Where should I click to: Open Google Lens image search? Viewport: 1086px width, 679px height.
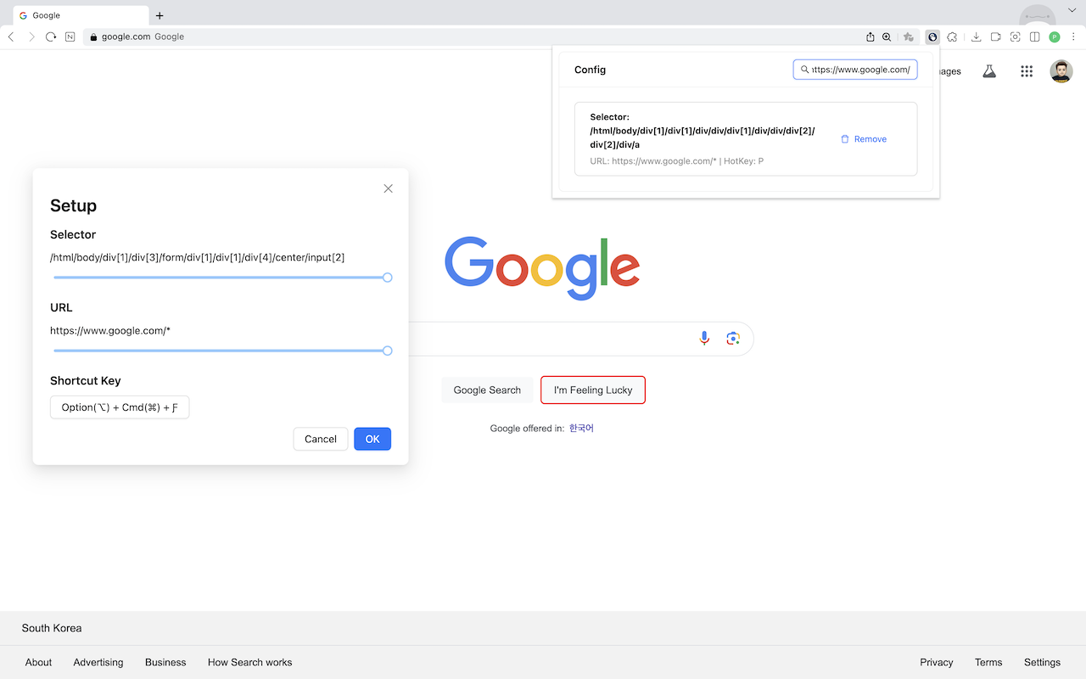(x=733, y=339)
